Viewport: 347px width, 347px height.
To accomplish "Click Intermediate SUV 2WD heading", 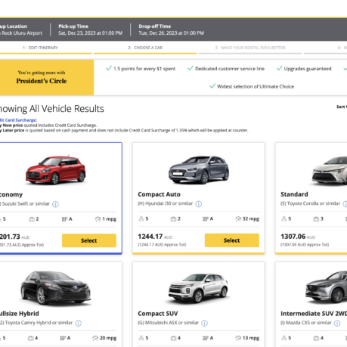I will [x=314, y=314].
